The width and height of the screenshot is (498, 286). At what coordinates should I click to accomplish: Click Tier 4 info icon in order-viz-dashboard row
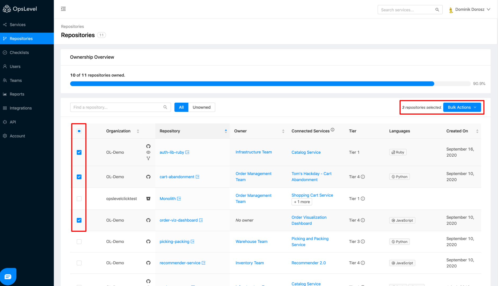coord(363,220)
